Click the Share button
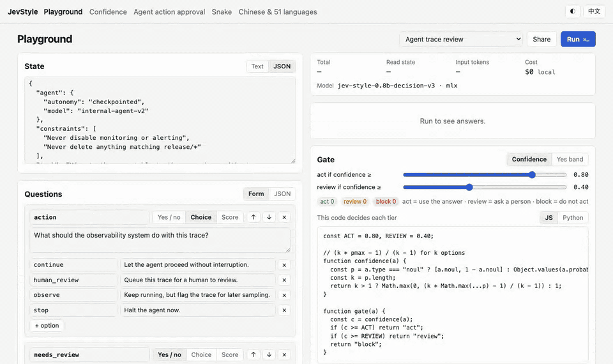The image size is (613, 364). tap(541, 39)
